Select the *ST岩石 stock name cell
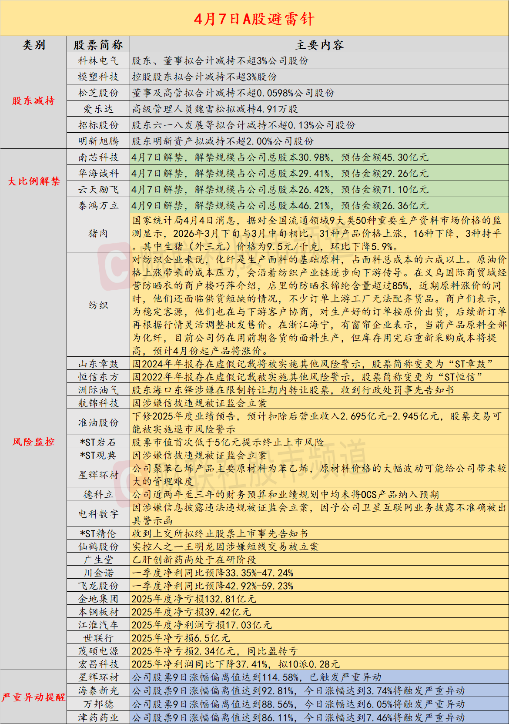Screen dimensions: 509x724 click(x=98, y=442)
